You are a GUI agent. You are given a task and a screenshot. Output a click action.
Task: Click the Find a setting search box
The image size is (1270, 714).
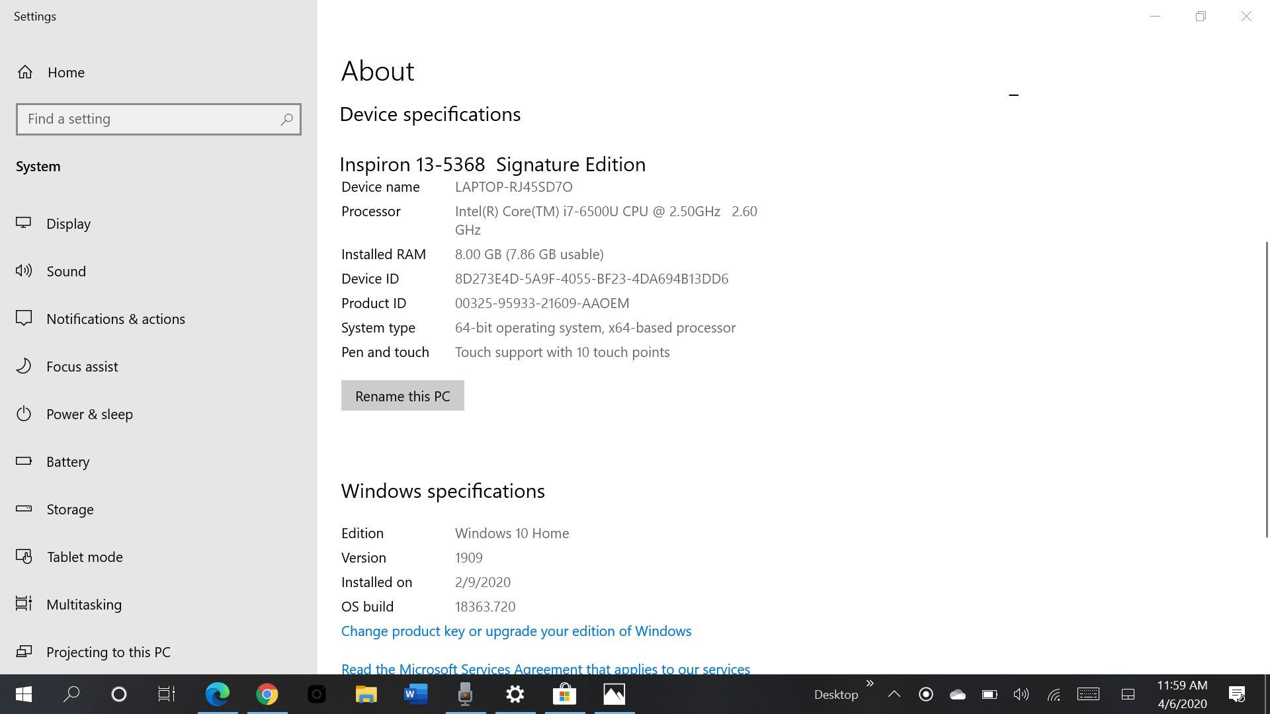pos(159,119)
